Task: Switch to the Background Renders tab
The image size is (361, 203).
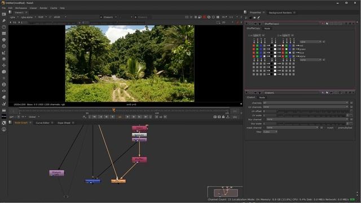Action: tap(280, 12)
